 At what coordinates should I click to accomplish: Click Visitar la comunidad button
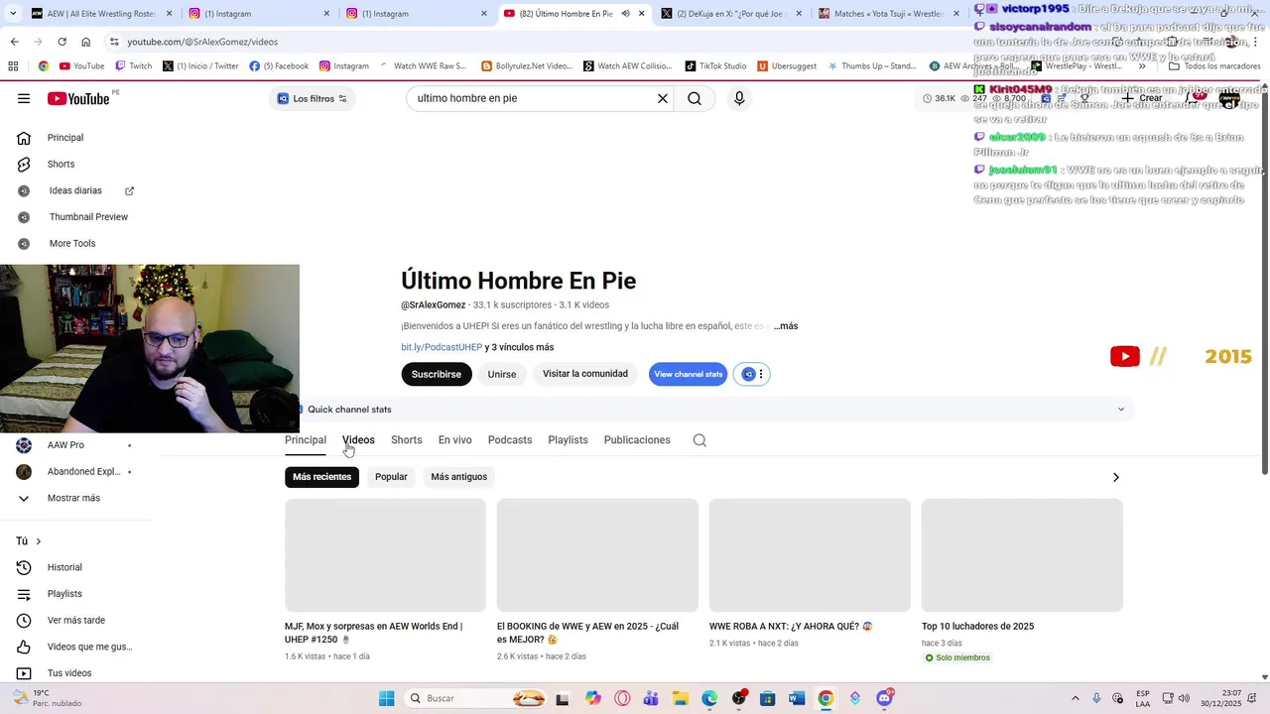pyautogui.click(x=585, y=374)
